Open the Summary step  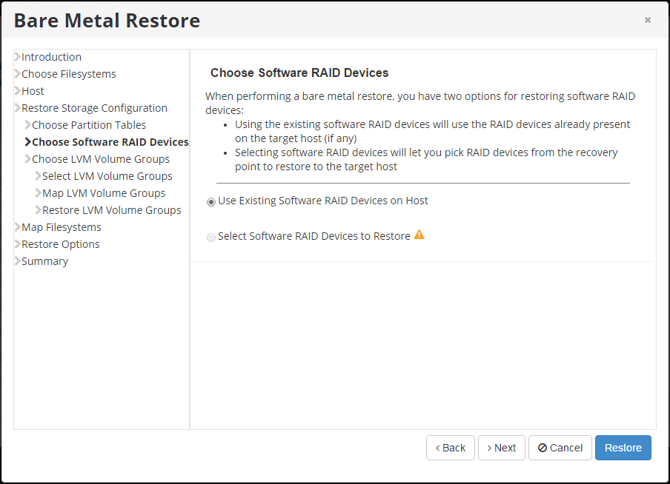point(44,261)
